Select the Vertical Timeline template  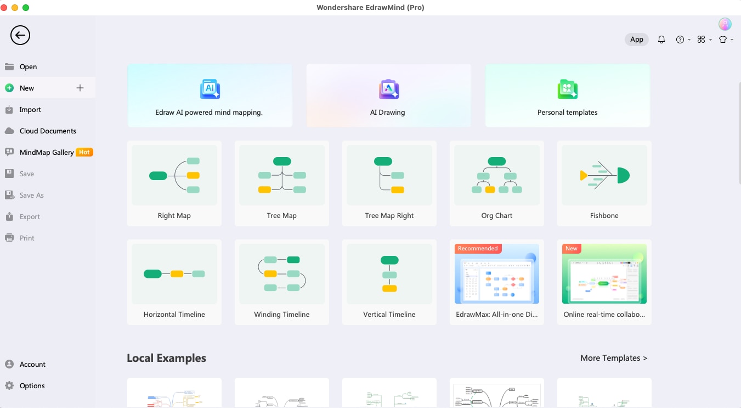389,282
